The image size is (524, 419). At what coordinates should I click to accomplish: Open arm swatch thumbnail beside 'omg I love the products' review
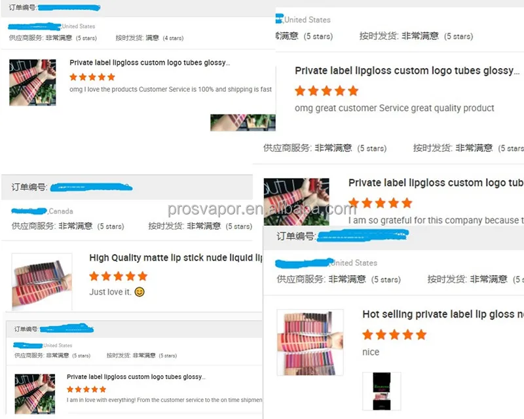(32, 82)
